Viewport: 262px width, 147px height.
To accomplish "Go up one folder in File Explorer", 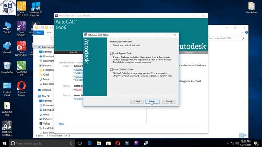I will 51,38.
